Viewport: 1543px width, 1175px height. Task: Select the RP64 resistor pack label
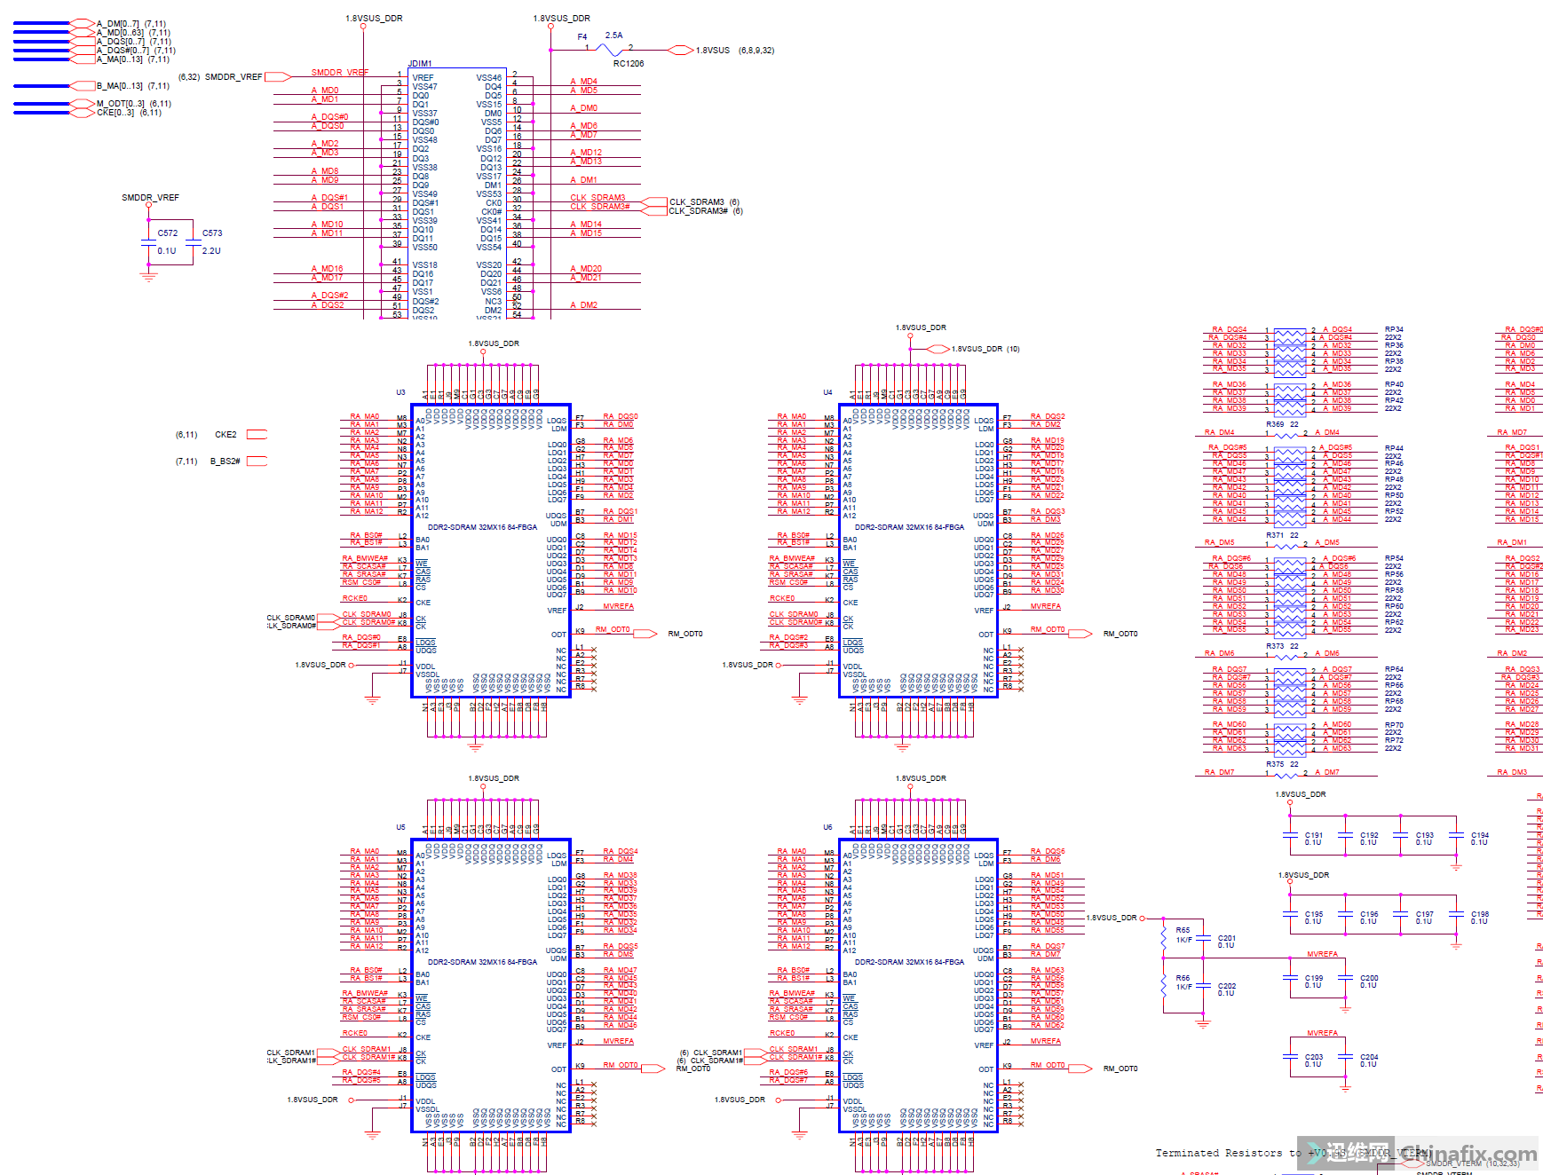point(1394,669)
